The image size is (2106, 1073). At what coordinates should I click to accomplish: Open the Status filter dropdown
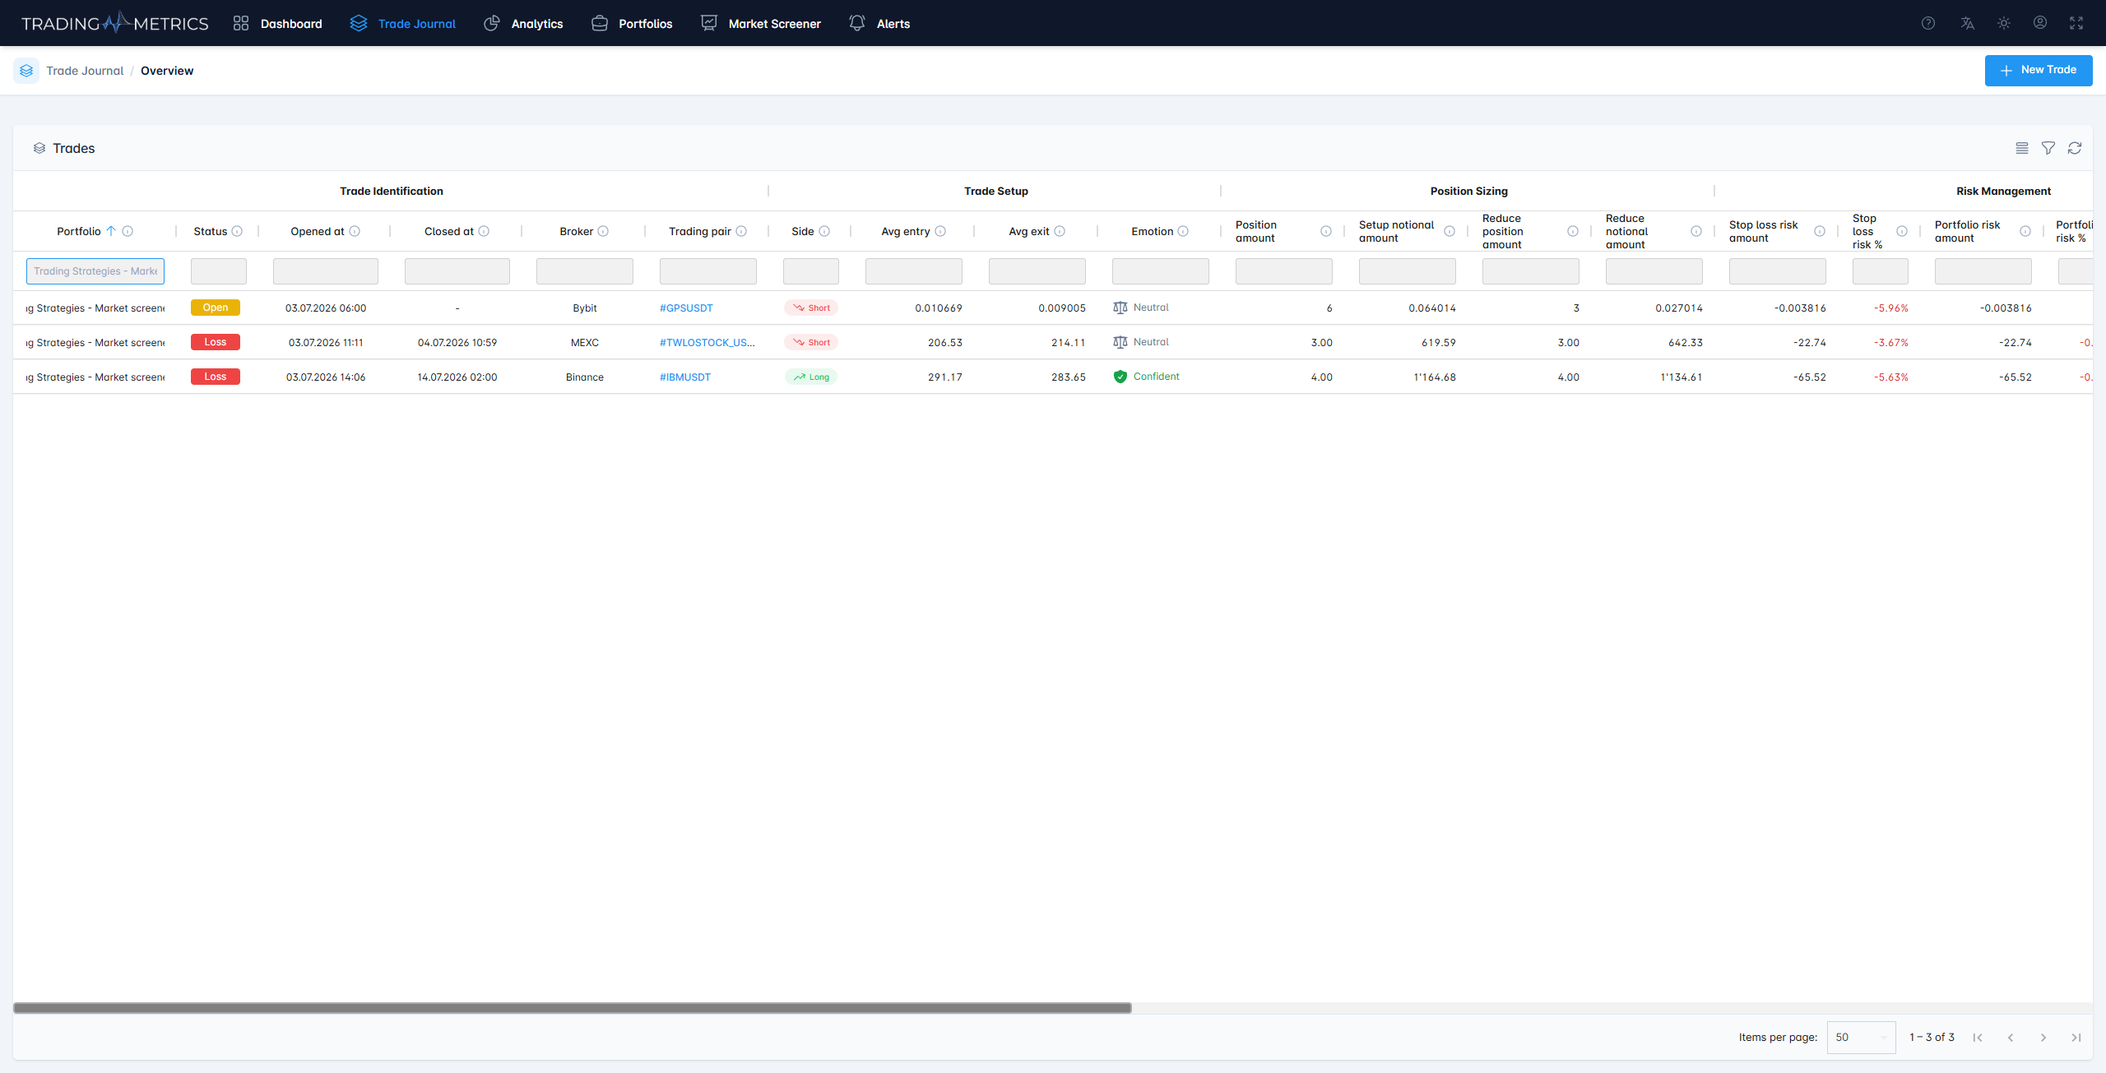pyautogui.click(x=219, y=271)
